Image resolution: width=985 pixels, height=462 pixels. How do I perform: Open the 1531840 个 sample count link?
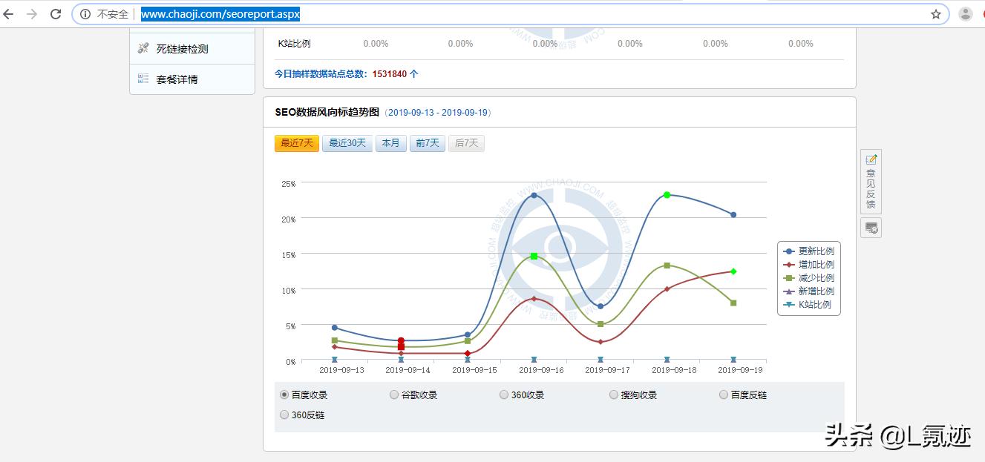coord(391,74)
